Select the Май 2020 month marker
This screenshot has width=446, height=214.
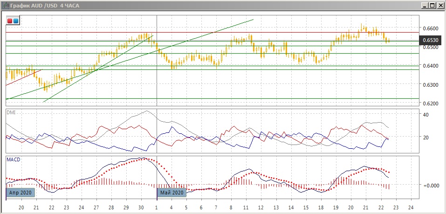(172, 192)
